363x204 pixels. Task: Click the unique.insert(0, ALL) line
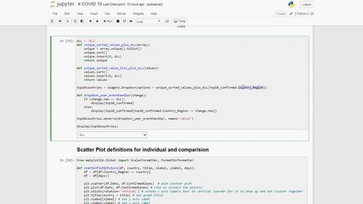click(103, 57)
